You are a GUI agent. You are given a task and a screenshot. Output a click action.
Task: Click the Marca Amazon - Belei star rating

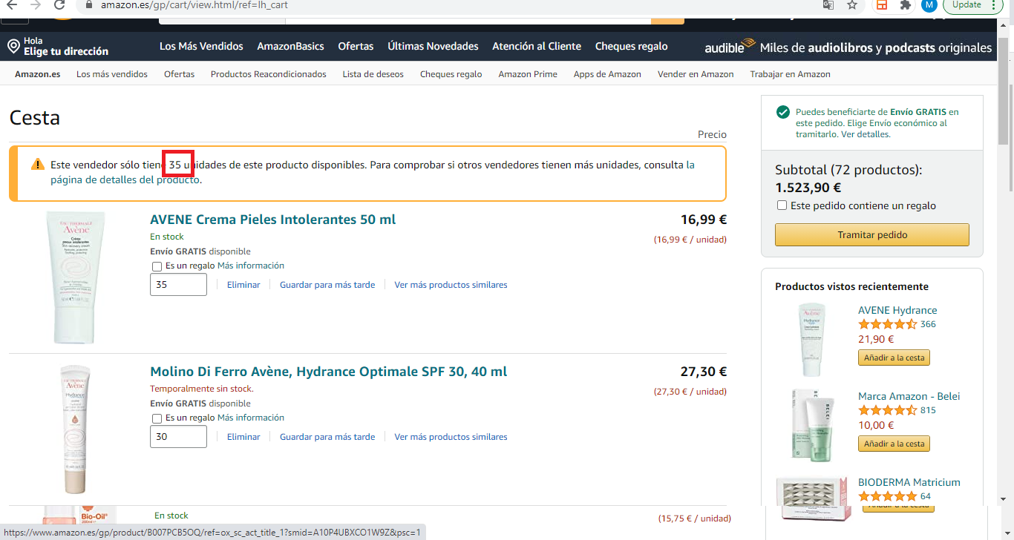tap(887, 410)
